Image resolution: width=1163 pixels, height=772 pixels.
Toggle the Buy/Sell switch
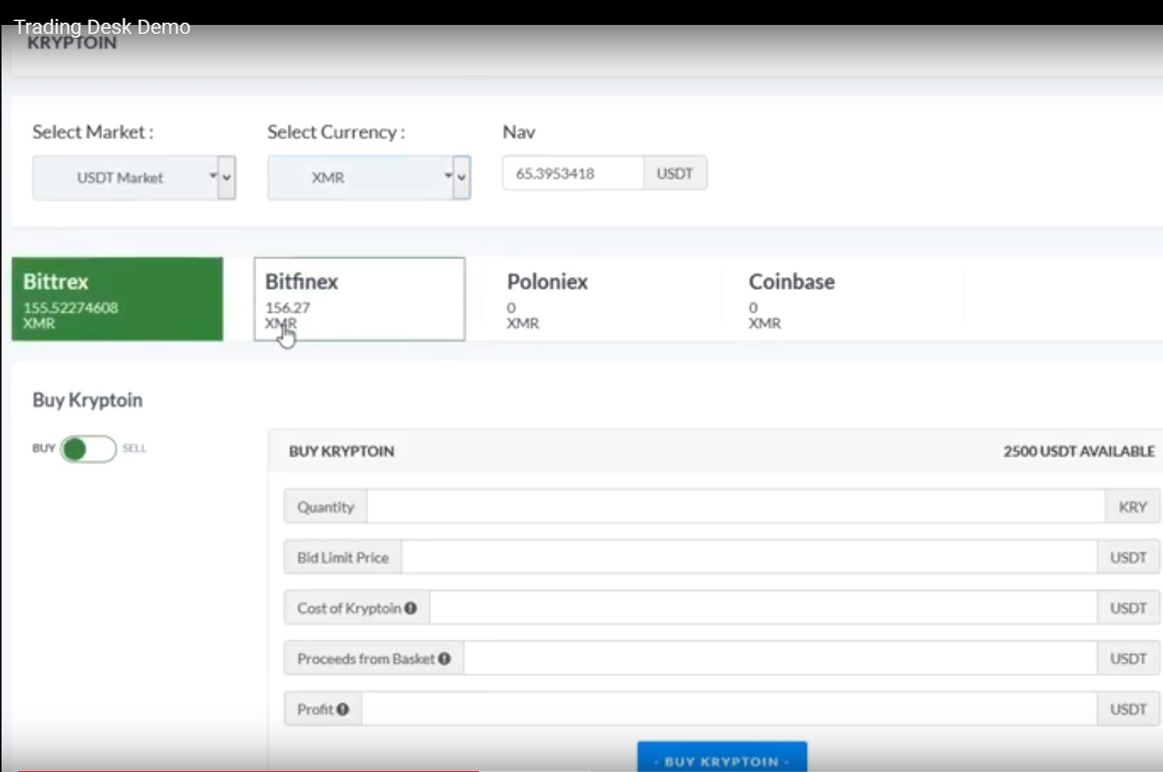88,449
